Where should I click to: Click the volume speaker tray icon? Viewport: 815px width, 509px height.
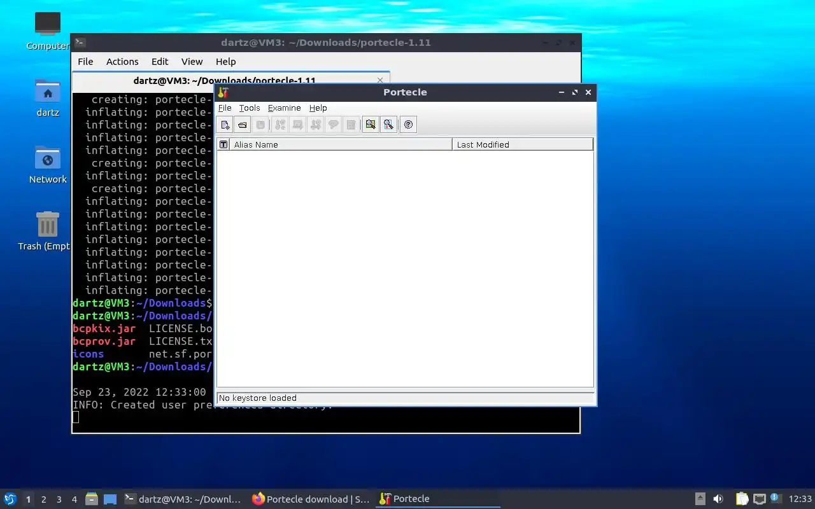(x=718, y=499)
